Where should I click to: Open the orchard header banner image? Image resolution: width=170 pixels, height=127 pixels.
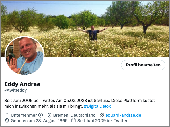click(x=85, y=28)
